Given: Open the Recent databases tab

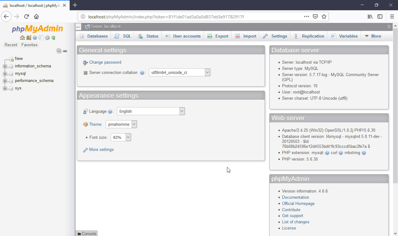Looking at the screenshot, I should 11,45.
